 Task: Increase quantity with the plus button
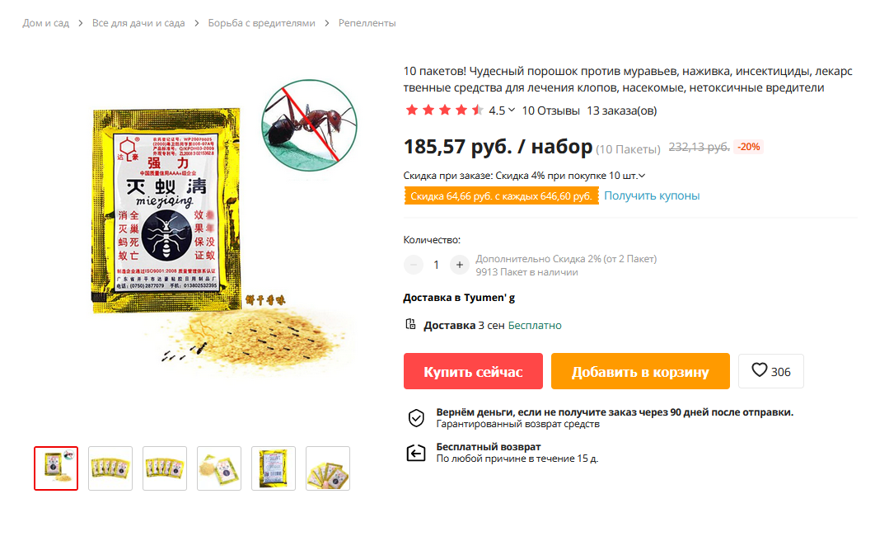click(459, 265)
